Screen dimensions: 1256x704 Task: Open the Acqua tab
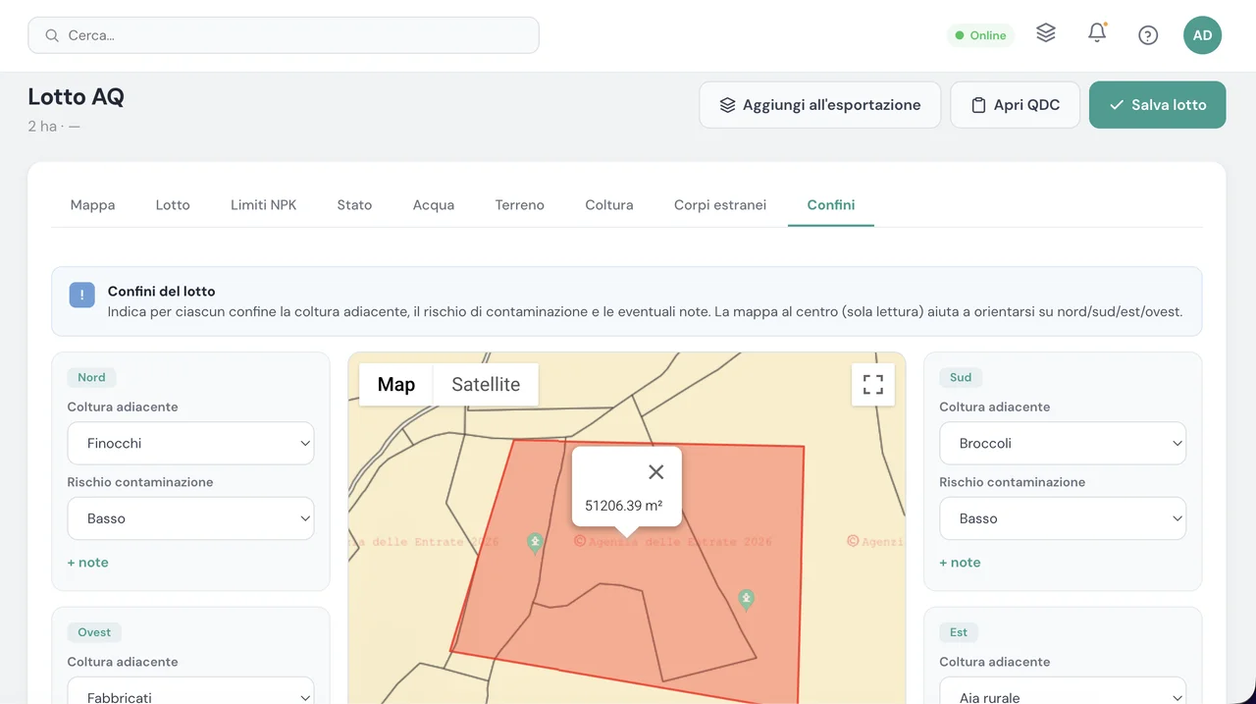click(x=434, y=205)
